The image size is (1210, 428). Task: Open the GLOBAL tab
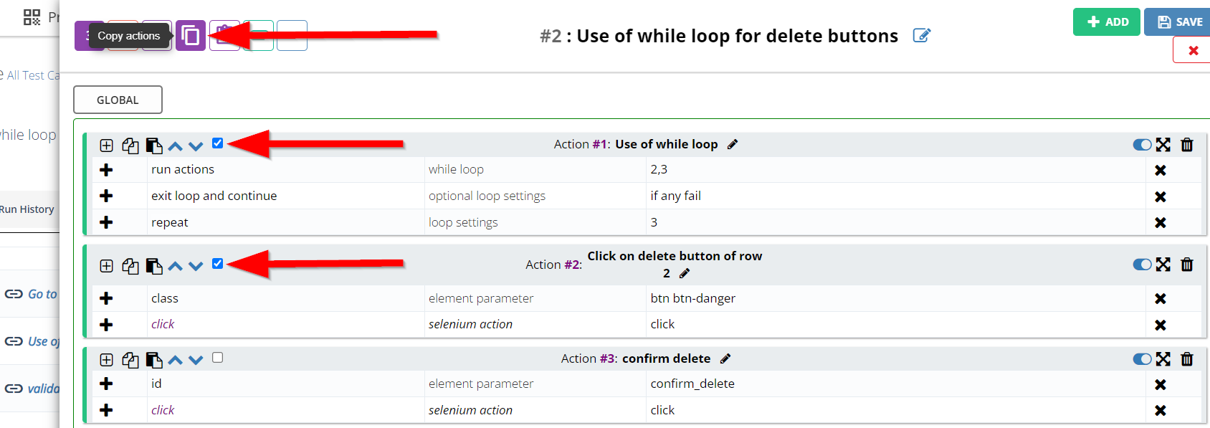[x=118, y=100]
